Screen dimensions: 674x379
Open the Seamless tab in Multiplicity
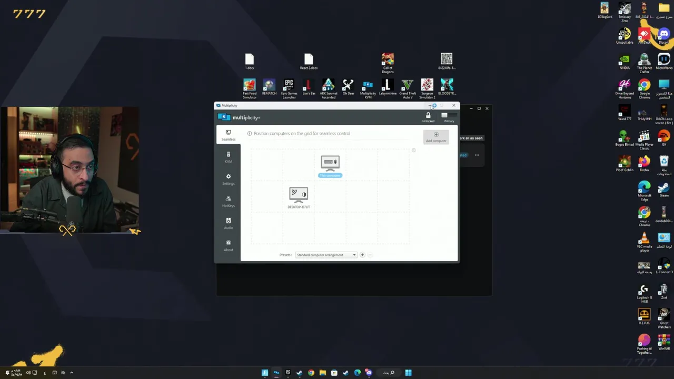(228, 135)
